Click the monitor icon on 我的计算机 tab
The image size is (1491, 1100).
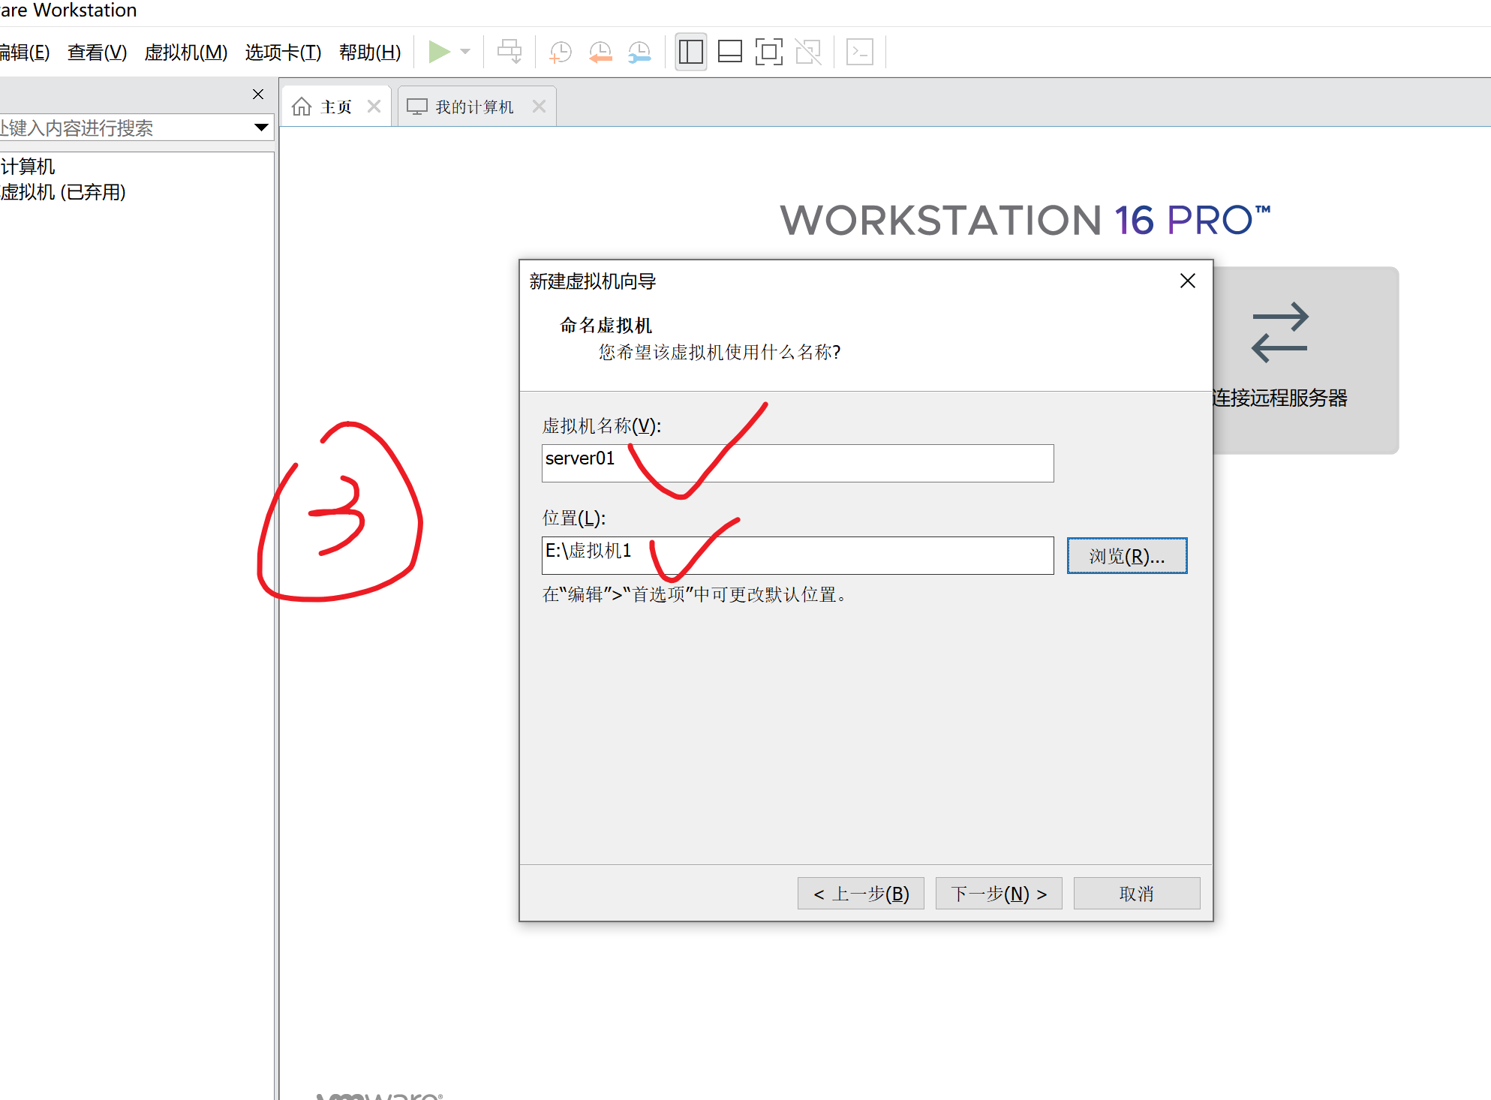[x=416, y=107]
